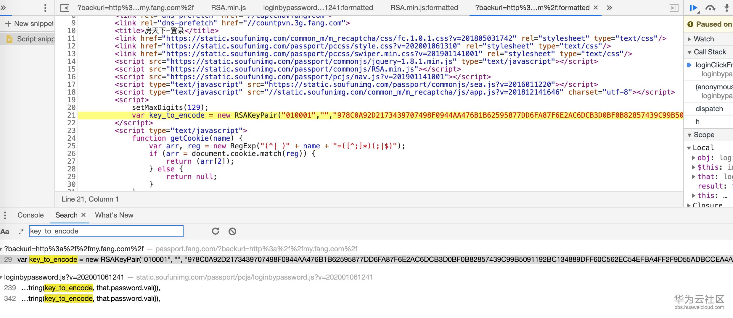Screen dimensions: 733x318
Task: Switch to the Console tab
Action: [30, 215]
